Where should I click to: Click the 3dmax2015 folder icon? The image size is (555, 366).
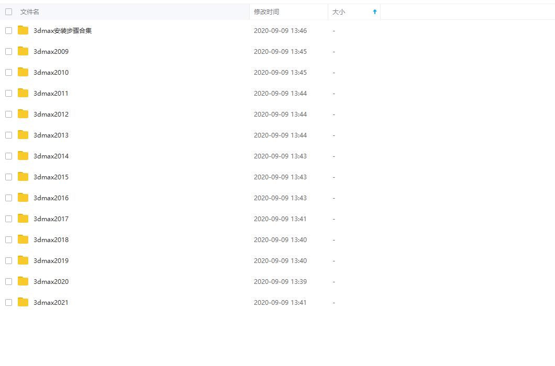[23, 176]
